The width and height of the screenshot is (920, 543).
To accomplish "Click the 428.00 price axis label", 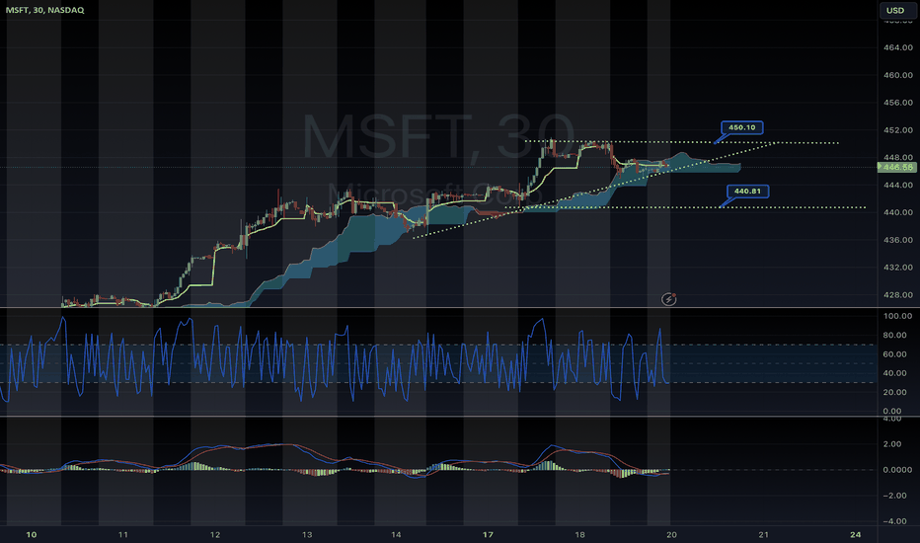I will pos(897,295).
